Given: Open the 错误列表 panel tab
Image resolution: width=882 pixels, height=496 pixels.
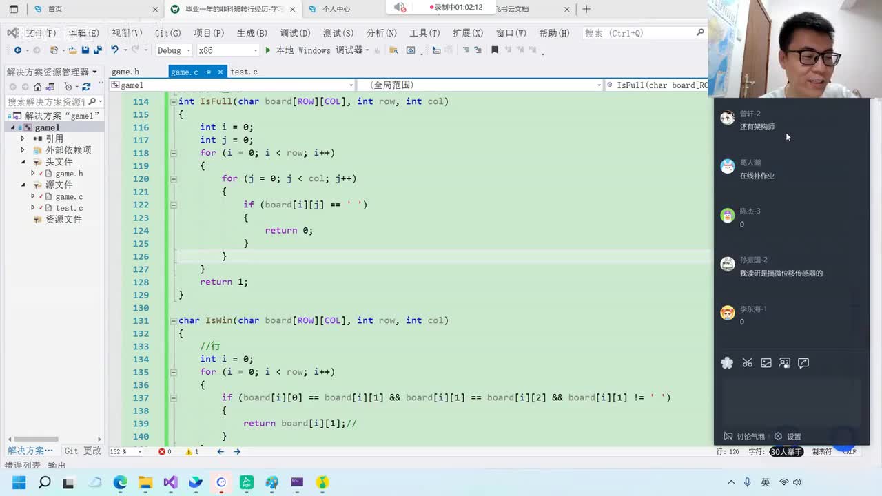Looking at the screenshot, I should pyautogui.click(x=23, y=466).
